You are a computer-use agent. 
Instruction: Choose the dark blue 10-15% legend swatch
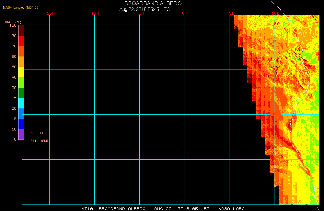coord(21,124)
